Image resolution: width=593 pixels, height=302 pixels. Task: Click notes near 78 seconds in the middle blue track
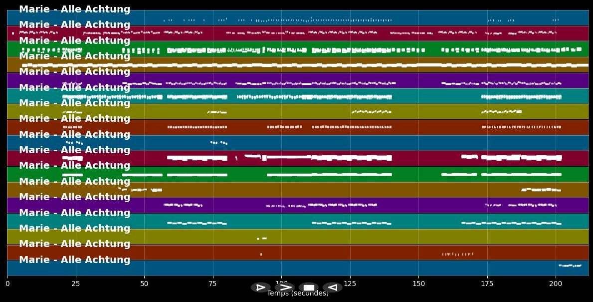pyautogui.click(x=219, y=143)
